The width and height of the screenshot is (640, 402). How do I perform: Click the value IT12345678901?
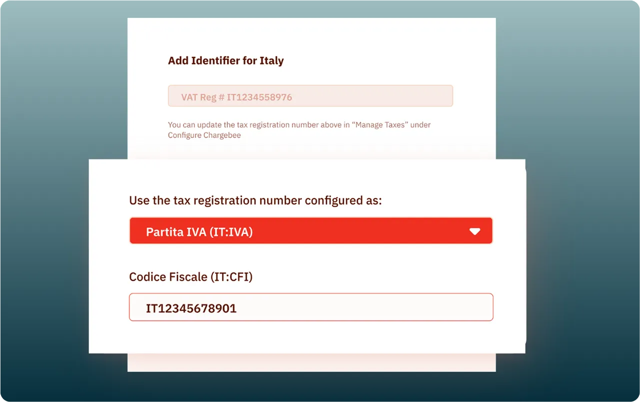coord(191,308)
